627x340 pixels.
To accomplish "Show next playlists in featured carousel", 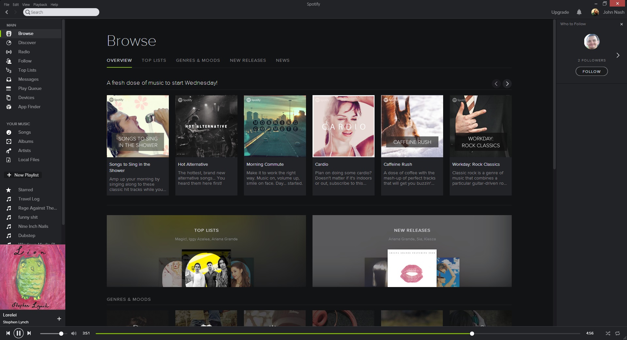I will tap(507, 84).
